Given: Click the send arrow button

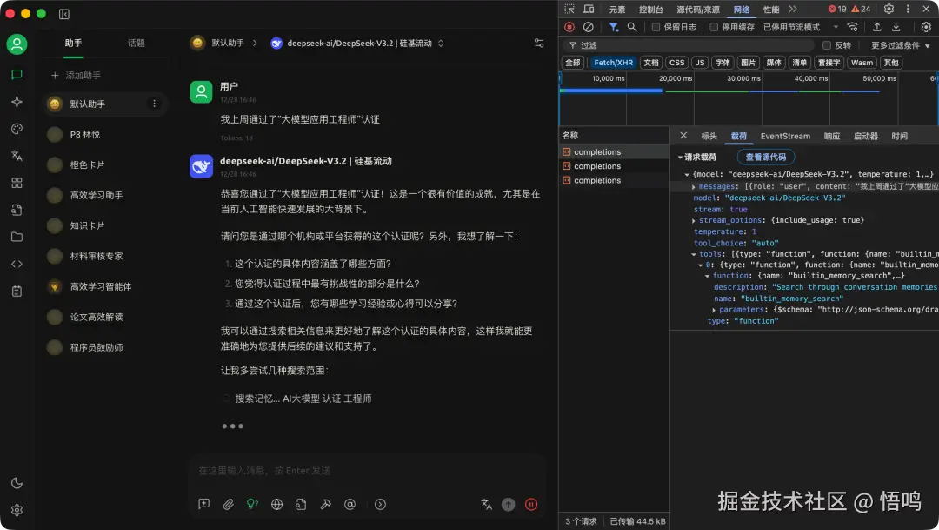Looking at the screenshot, I should (509, 505).
